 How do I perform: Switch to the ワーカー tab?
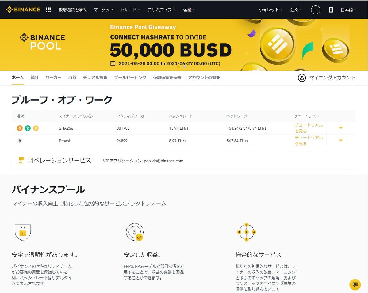[53, 78]
